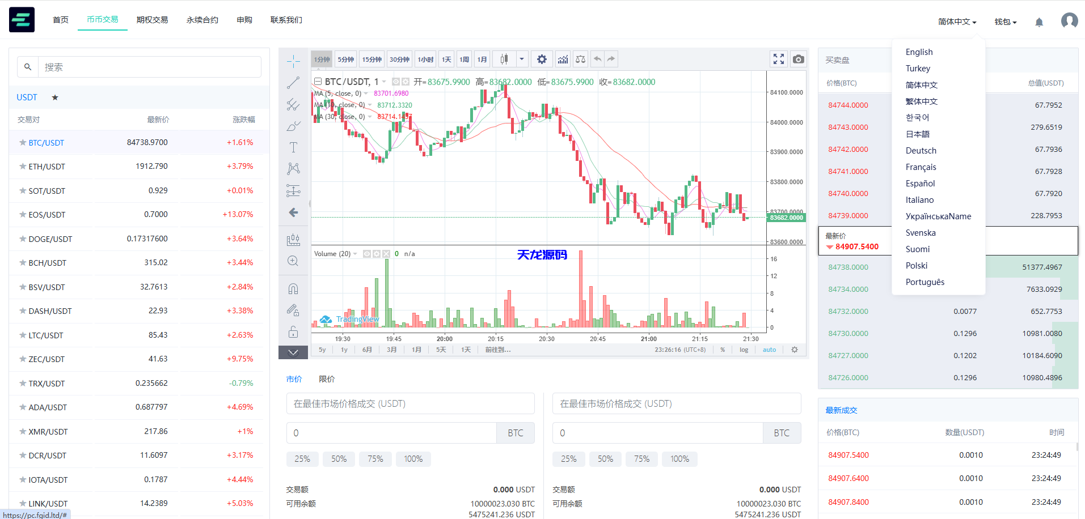Image resolution: width=1085 pixels, height=519 pixels.
Task: Toggle favorite star for ETH/USDT
Action: pyautogui.click(x=23, y=167)
